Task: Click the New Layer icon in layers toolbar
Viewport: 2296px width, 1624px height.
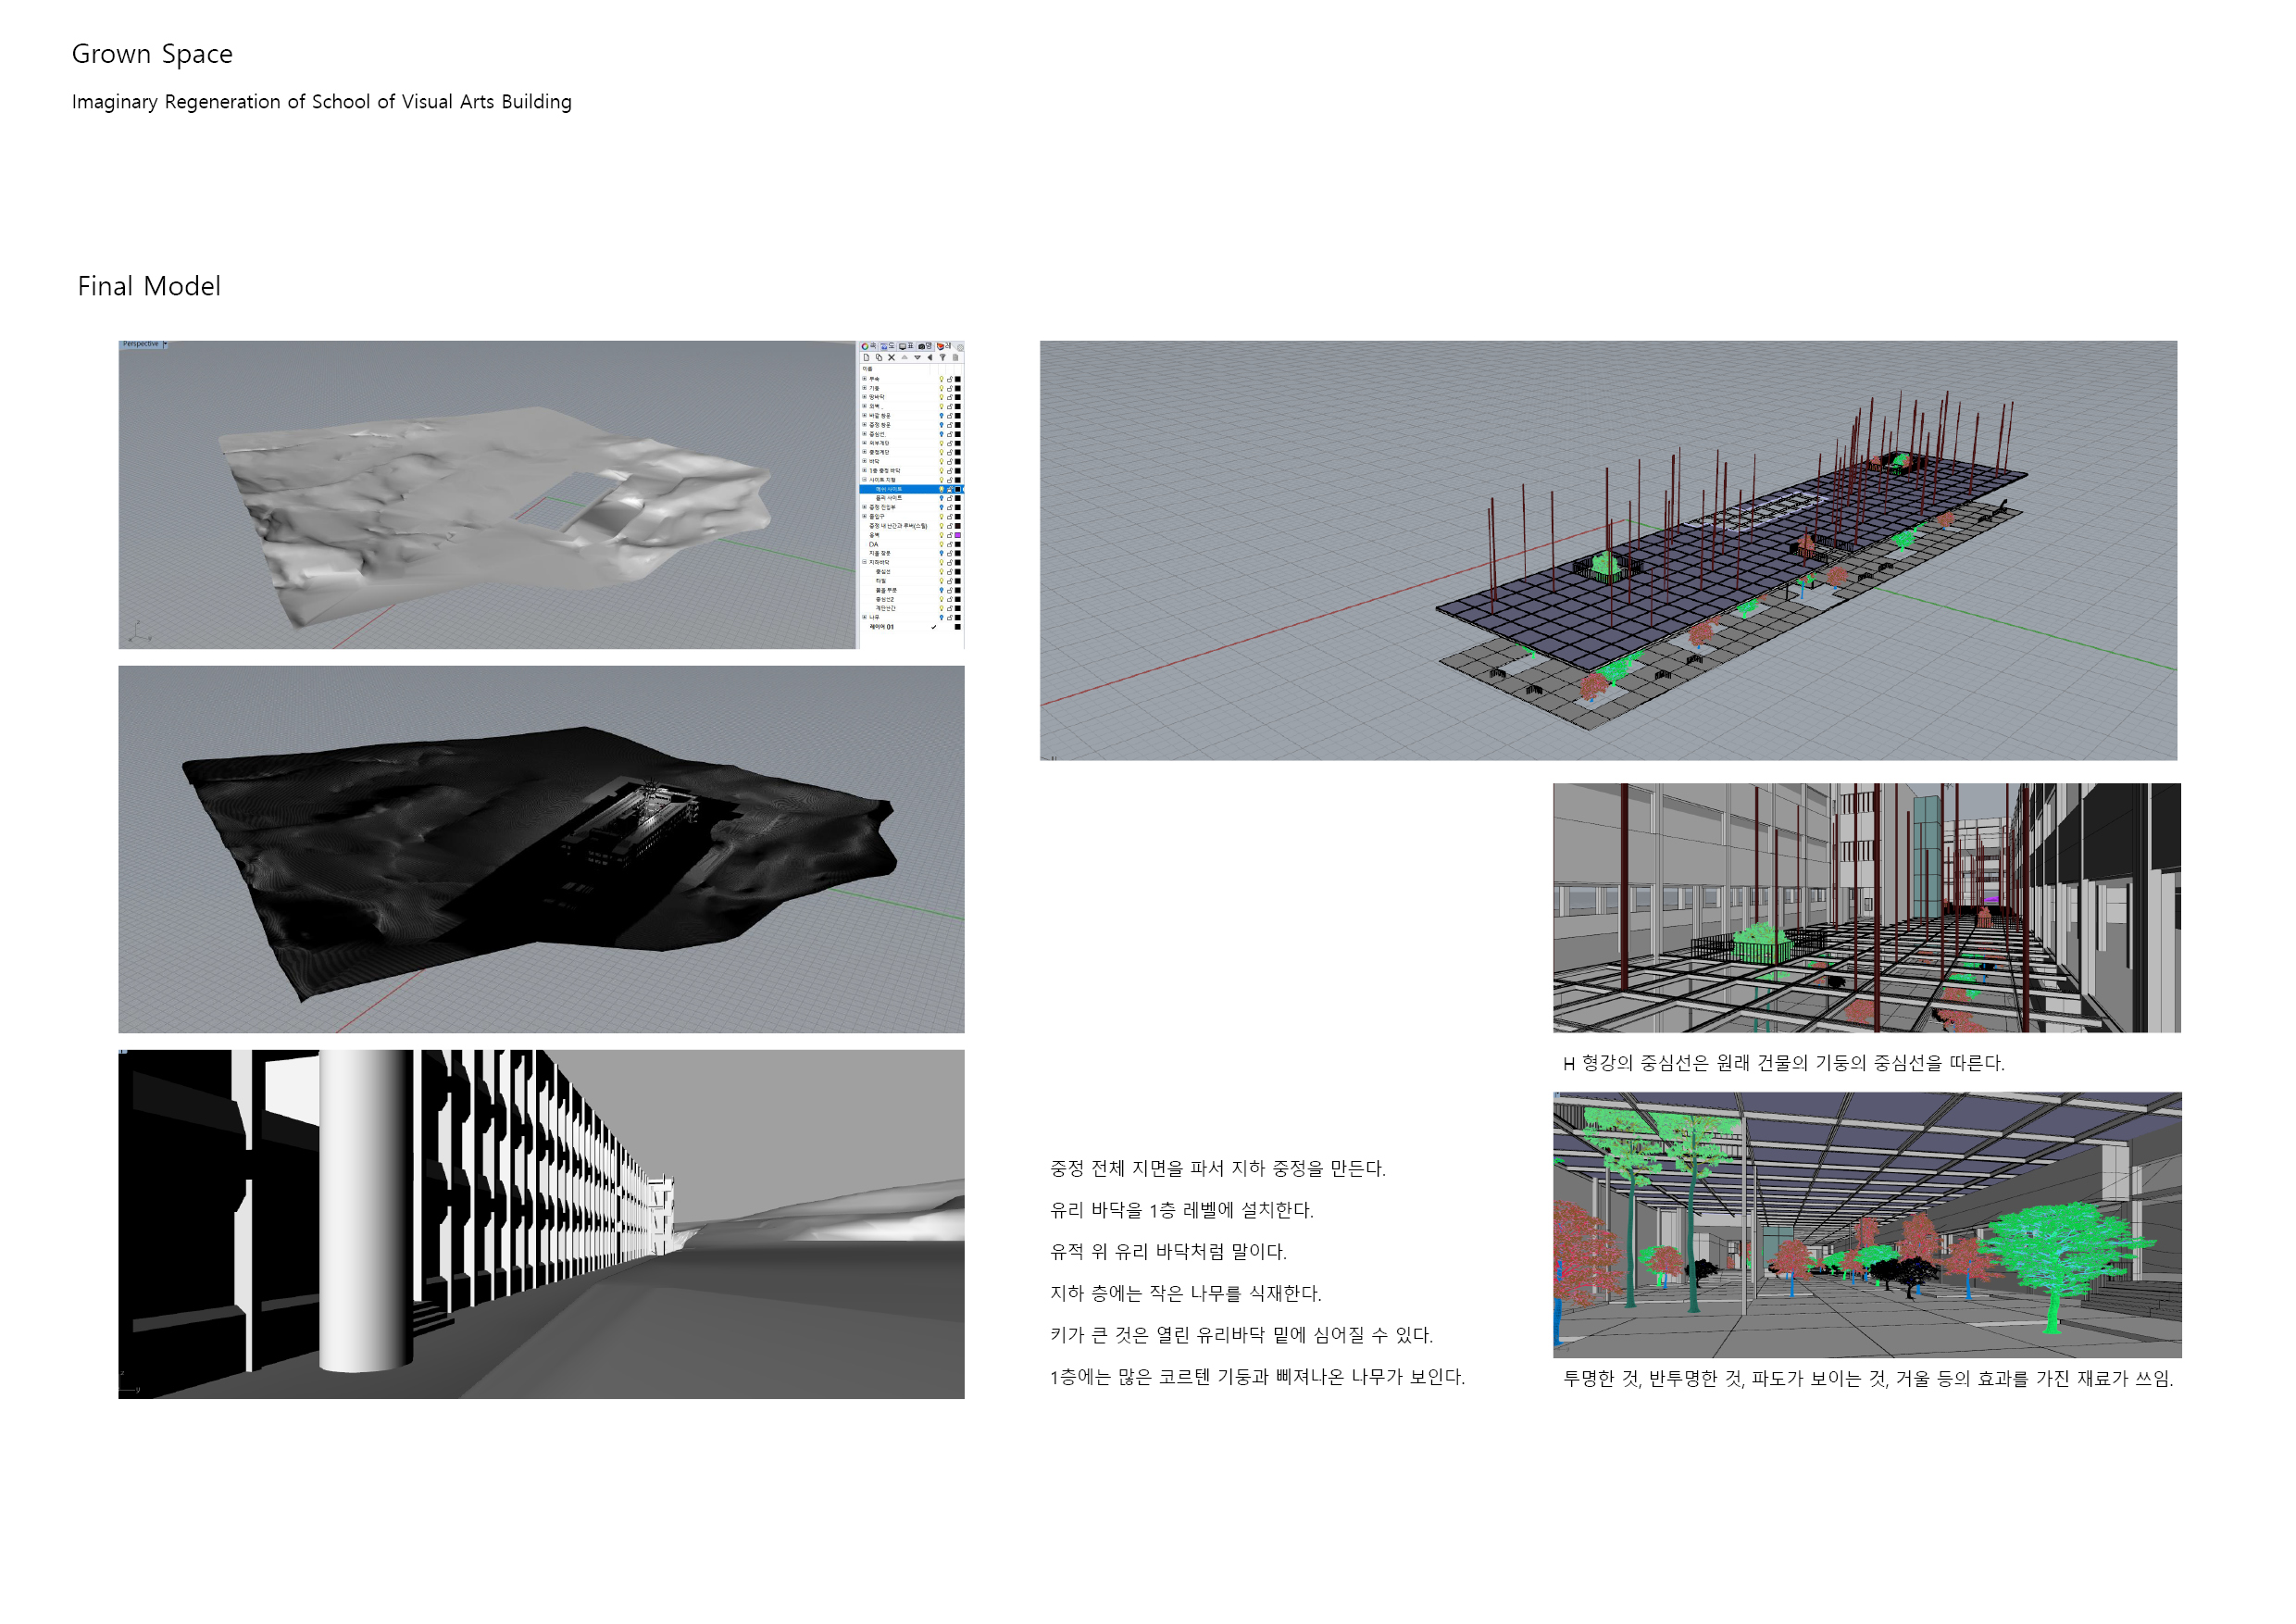Action: [x=867, y=358]
